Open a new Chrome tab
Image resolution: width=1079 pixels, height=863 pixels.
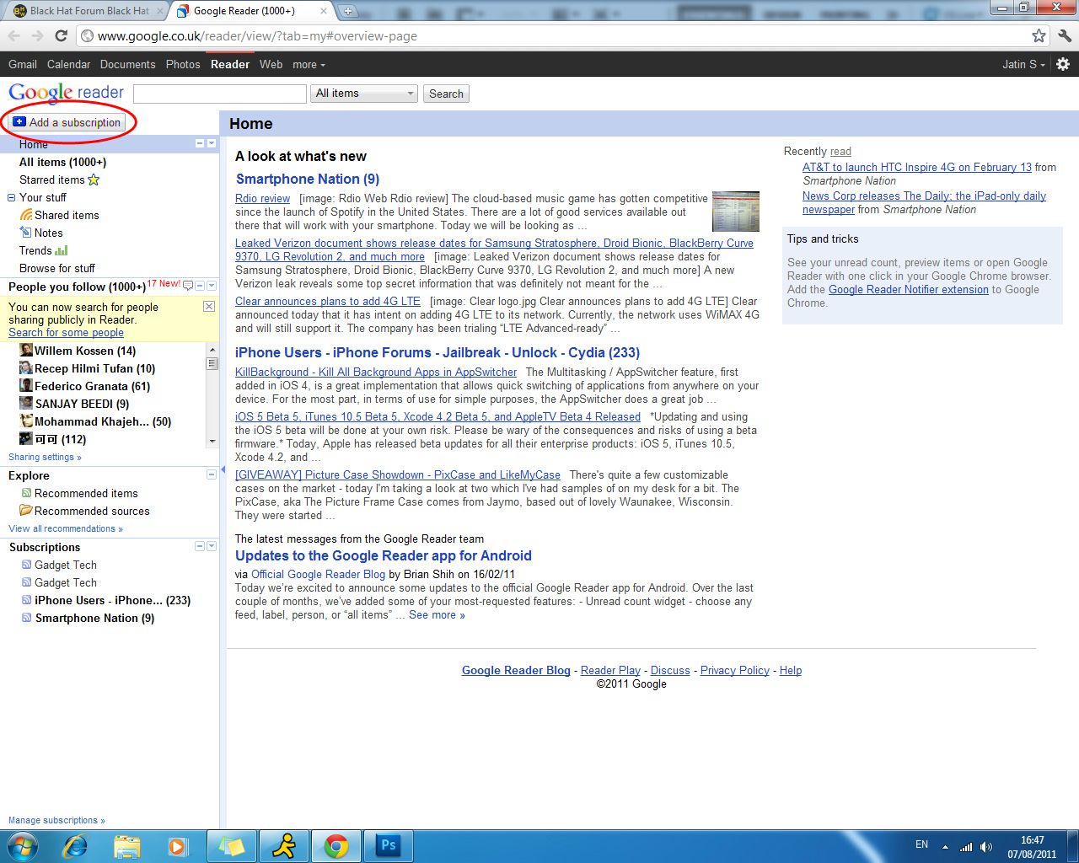[x=348, y=11]
